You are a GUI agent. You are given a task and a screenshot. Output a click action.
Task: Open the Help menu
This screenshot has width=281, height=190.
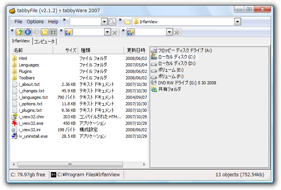(53, 22)
